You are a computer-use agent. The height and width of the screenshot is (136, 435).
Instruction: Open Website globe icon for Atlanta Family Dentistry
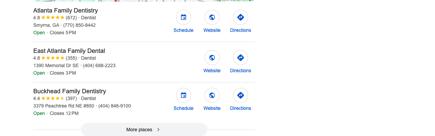click(212, 17)
